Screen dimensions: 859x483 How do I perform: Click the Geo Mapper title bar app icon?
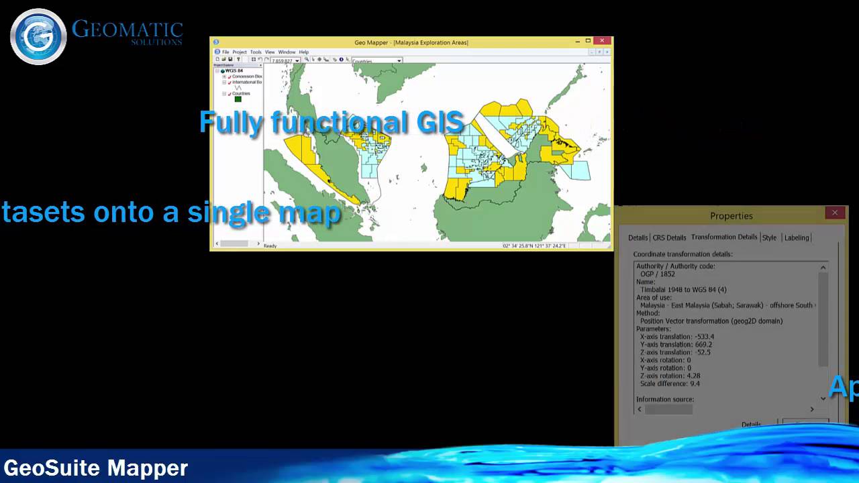point(216,42)
